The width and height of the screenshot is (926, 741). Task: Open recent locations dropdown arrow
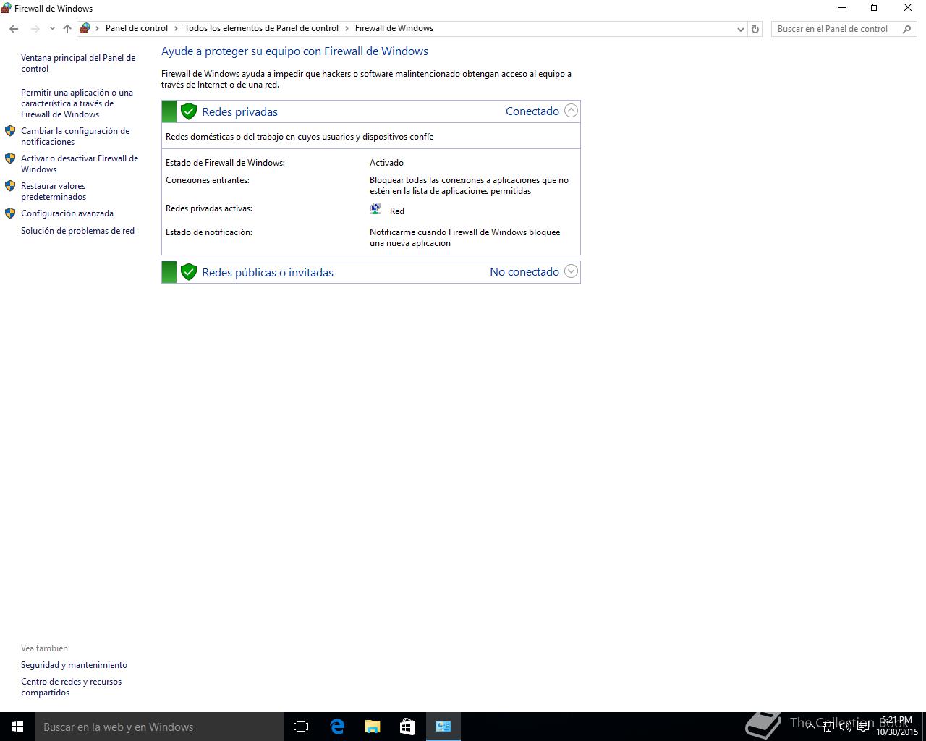52,29
